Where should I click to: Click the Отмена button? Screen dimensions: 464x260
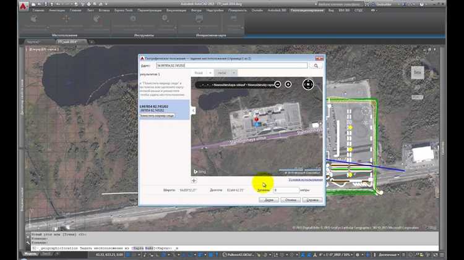pyautogui.click(x=290, y=200)
